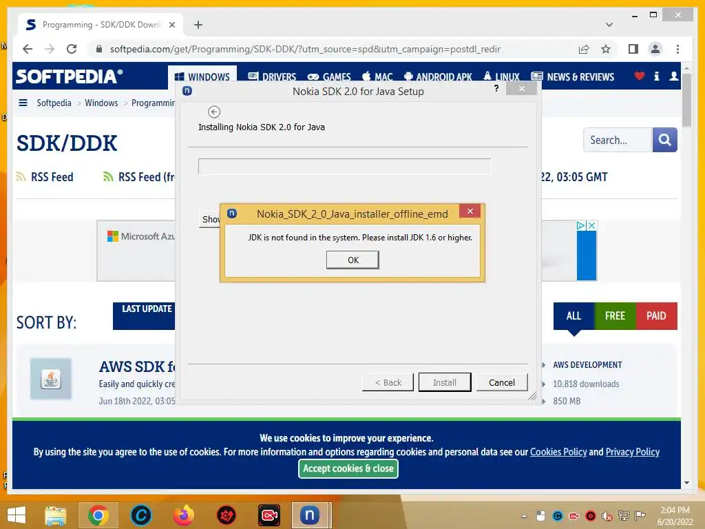Click the Softpedia breadcrumb link
705x529 pixels.
click(x=54, y=103)
